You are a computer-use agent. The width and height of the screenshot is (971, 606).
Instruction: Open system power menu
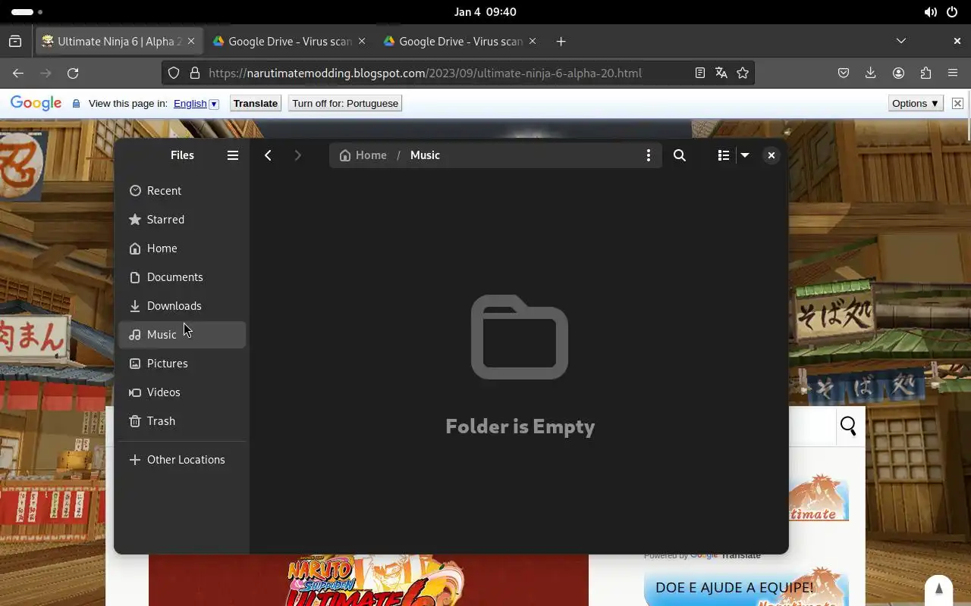click(x=952, y=12)
